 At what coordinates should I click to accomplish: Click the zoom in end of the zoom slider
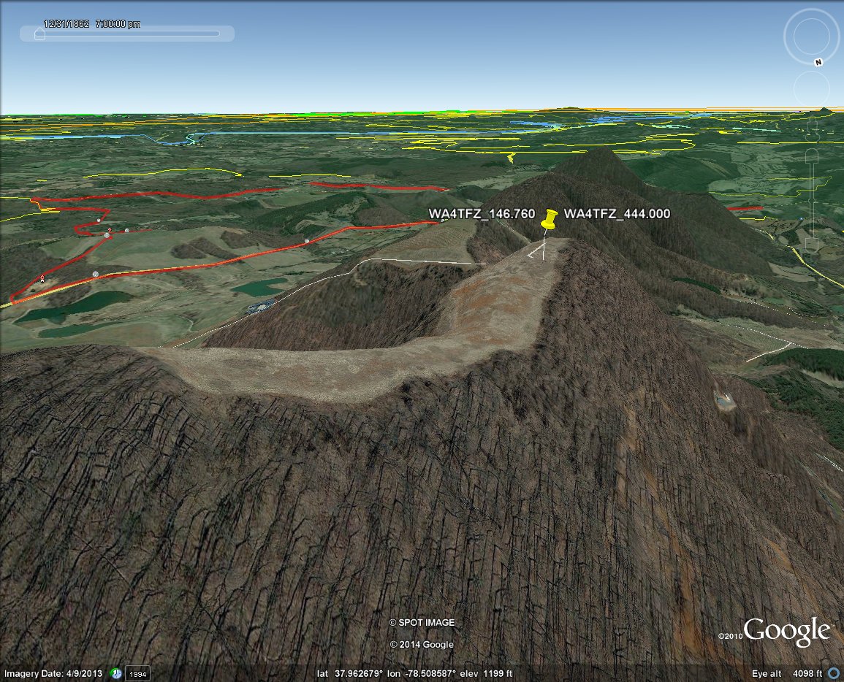(812, 156)
